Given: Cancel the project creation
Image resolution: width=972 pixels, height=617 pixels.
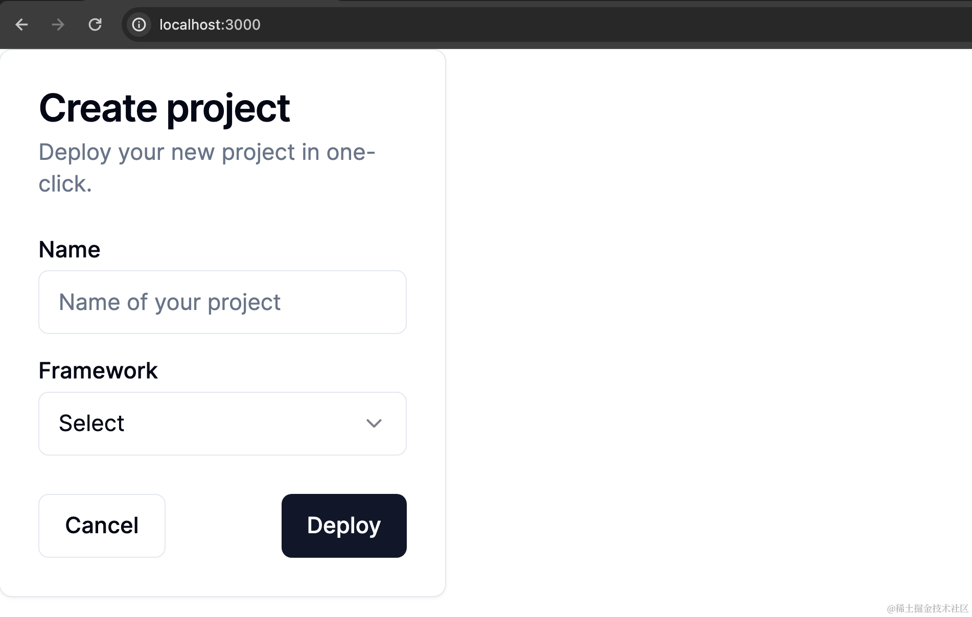Looking at the screenshot, I should click(102, 526).
